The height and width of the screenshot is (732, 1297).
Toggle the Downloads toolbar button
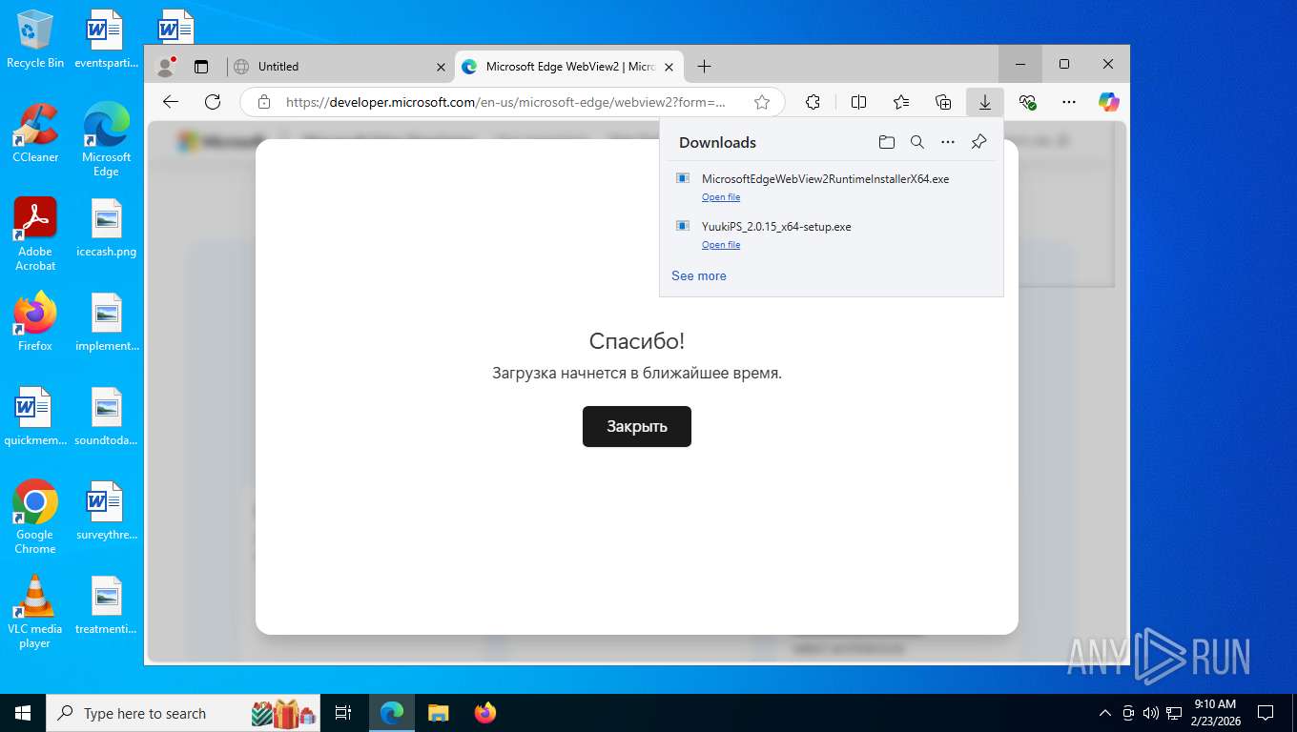click(x=985, y=102)
